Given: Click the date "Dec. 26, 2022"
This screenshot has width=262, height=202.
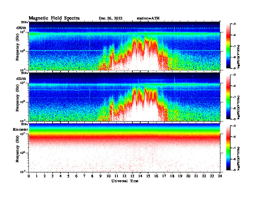Looking at the screenshot, I should tap(110, 18).
